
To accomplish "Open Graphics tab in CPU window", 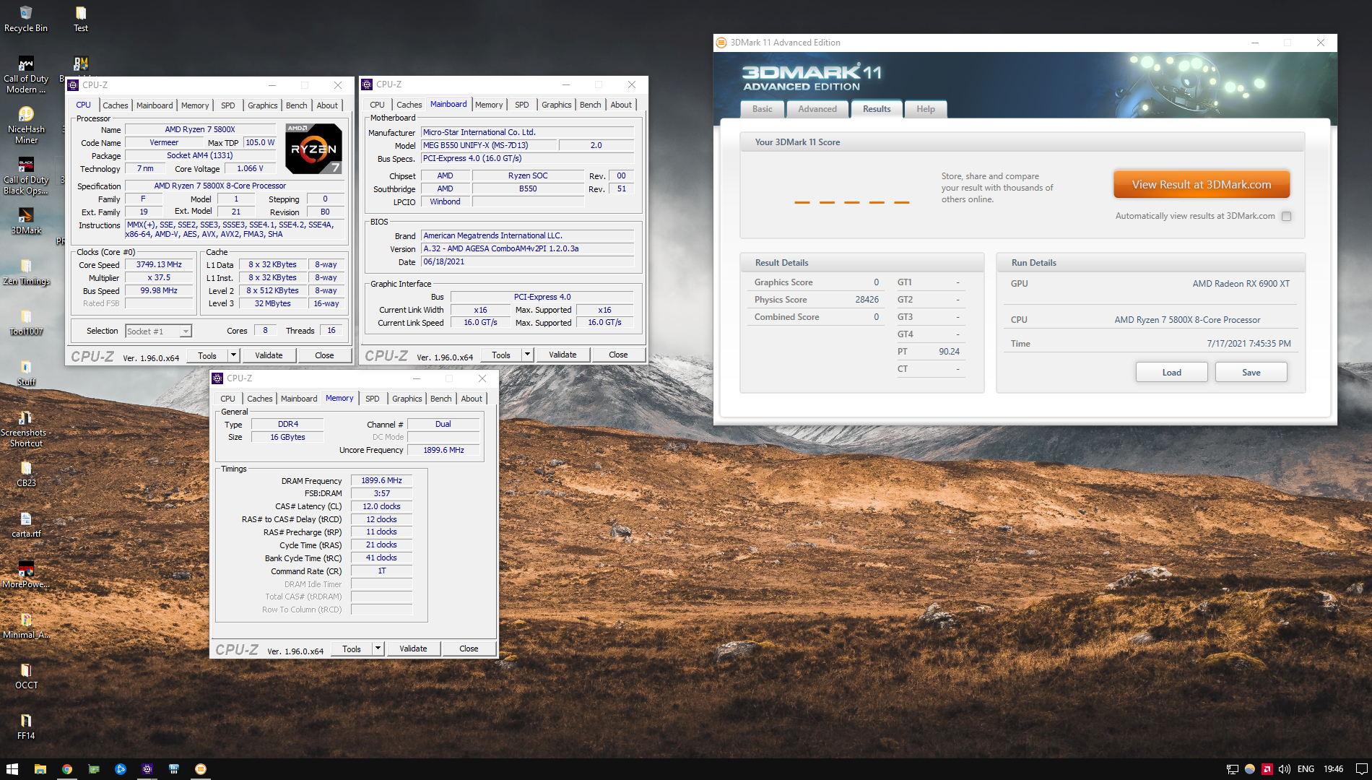I will [x=262, y=105].
